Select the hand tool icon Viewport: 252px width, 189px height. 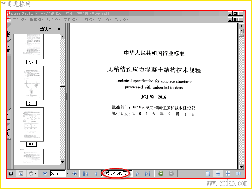pos(31,174)
